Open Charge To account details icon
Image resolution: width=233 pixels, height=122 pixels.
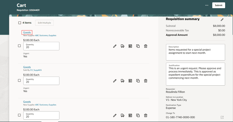pyautogui.click(x=222, y=117)
